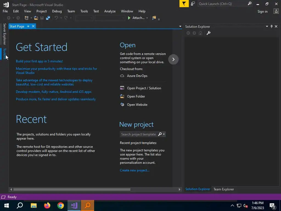Open the Toolbox side tab
This screenshot has width=281, height=211.
[4, 54]
